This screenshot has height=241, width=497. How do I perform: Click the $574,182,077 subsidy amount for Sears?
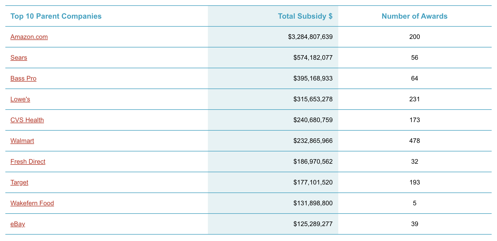[x=313, y=58]
